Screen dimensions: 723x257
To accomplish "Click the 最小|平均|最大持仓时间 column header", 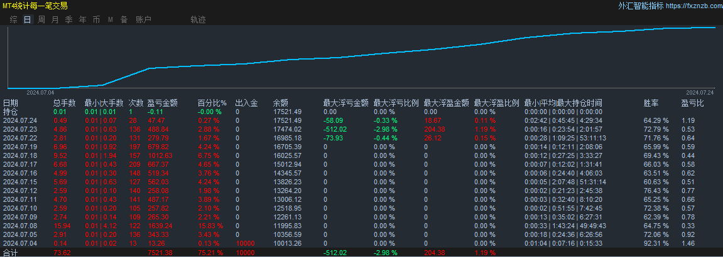I will coord(563,103).
